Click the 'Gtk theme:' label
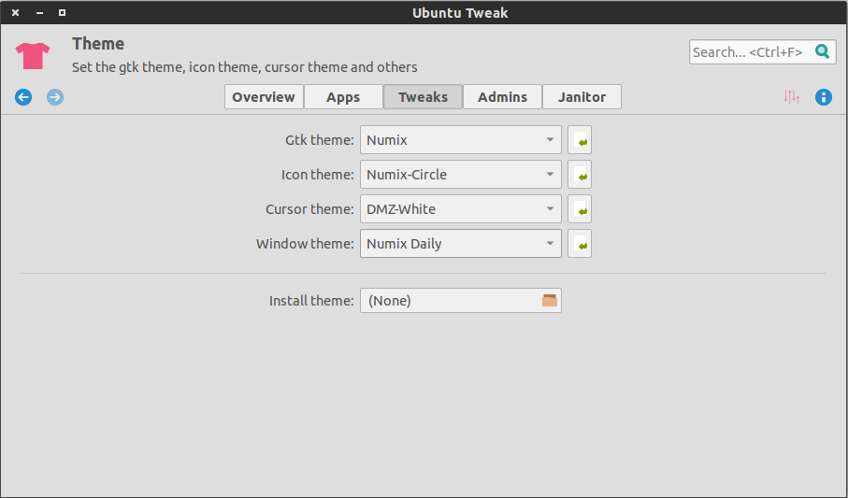The image size is (848, 498). [319, 140]
